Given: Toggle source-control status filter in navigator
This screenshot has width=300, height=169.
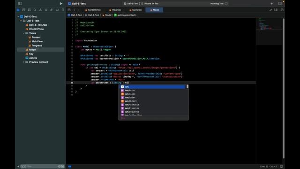Looking at the screenshot, I should click(x=63, y=166).
